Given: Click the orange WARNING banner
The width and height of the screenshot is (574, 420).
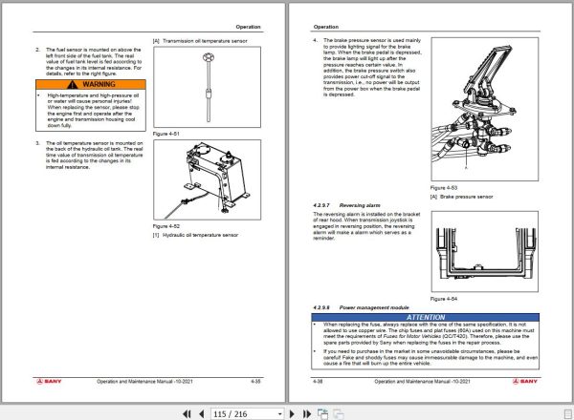Looking at the screenshot, I should (91, 84).
